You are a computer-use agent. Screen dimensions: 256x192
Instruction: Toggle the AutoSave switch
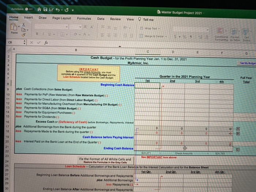29,9
